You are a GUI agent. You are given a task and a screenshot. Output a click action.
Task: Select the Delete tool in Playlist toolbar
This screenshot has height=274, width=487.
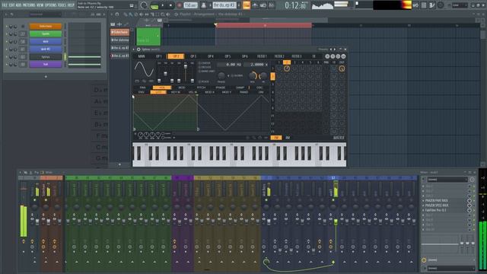click(136, 14)
